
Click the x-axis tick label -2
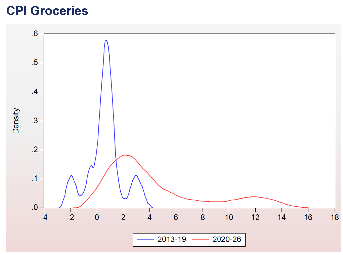[71, 217]
